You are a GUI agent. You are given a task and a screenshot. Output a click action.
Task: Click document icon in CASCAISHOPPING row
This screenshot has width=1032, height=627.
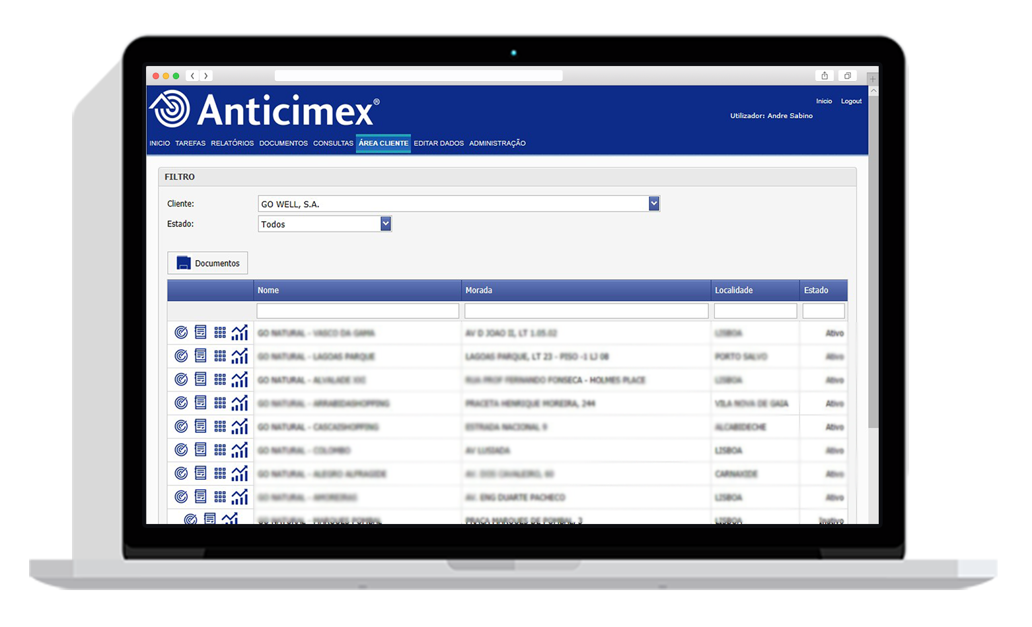point(201,426)
